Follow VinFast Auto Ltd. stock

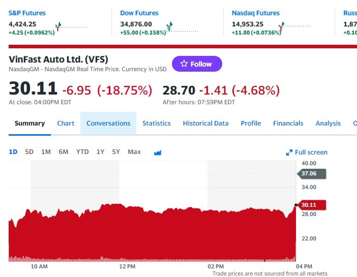pos(197,64)
